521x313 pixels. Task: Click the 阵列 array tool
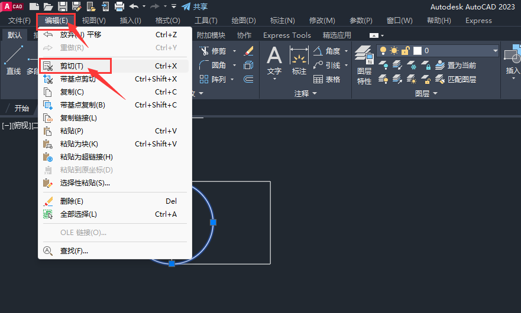point(213,79)
